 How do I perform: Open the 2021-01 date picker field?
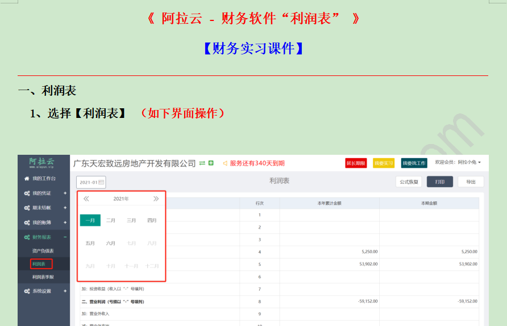[x=91, y=182]
